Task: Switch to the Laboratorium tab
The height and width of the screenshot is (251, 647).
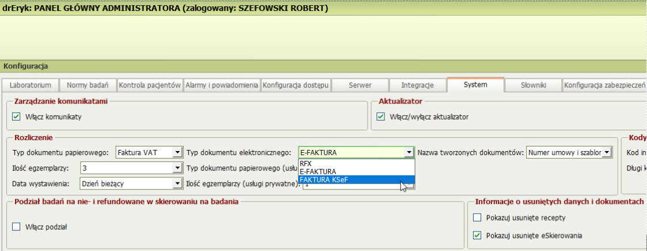Action: pos(31,86)
